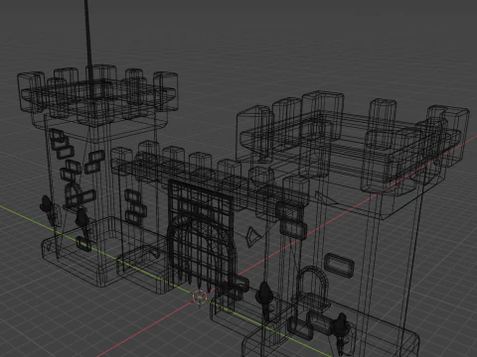Click the 3D cursor at the world origin
The height and width of the screenshot is (357, 477).
point(200,297)
